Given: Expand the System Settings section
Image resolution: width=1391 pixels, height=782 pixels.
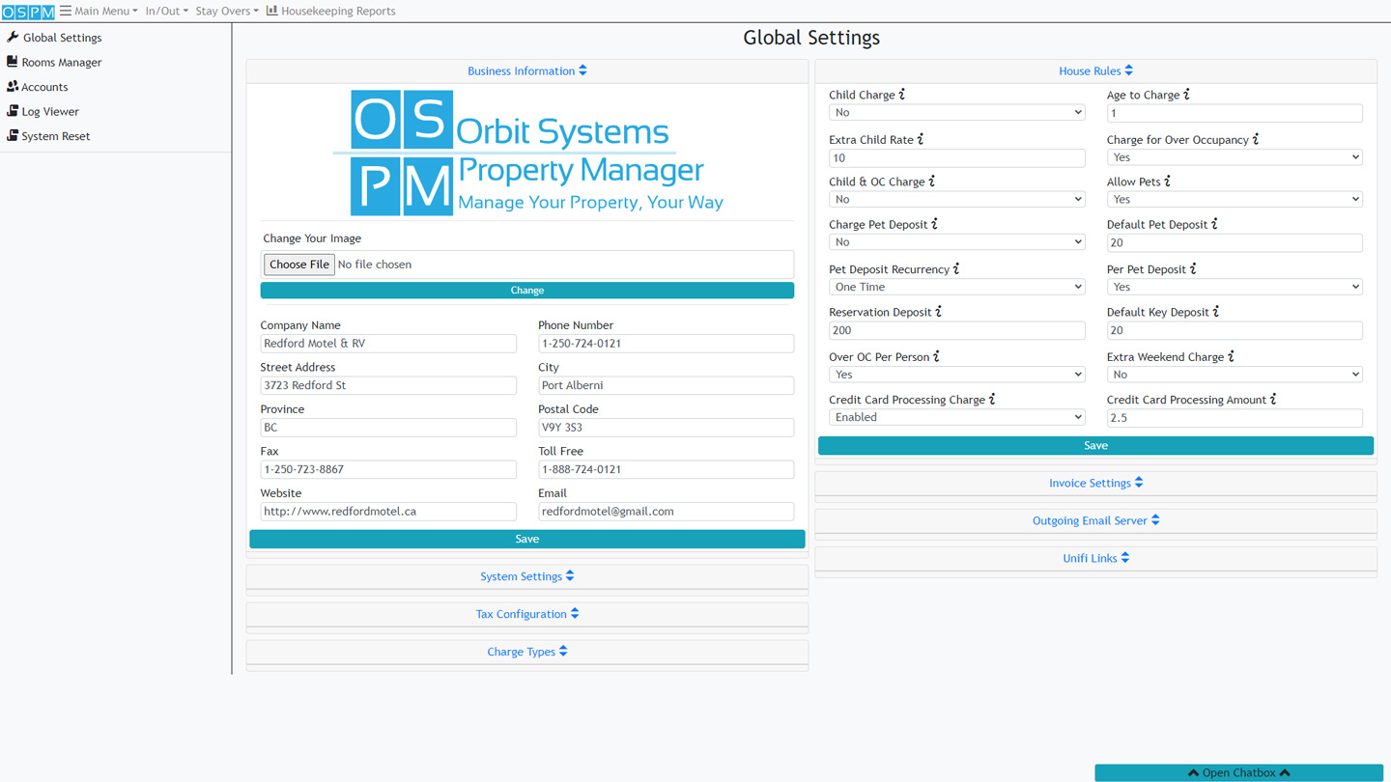Looking at the screenshot, I should [527, 576].
